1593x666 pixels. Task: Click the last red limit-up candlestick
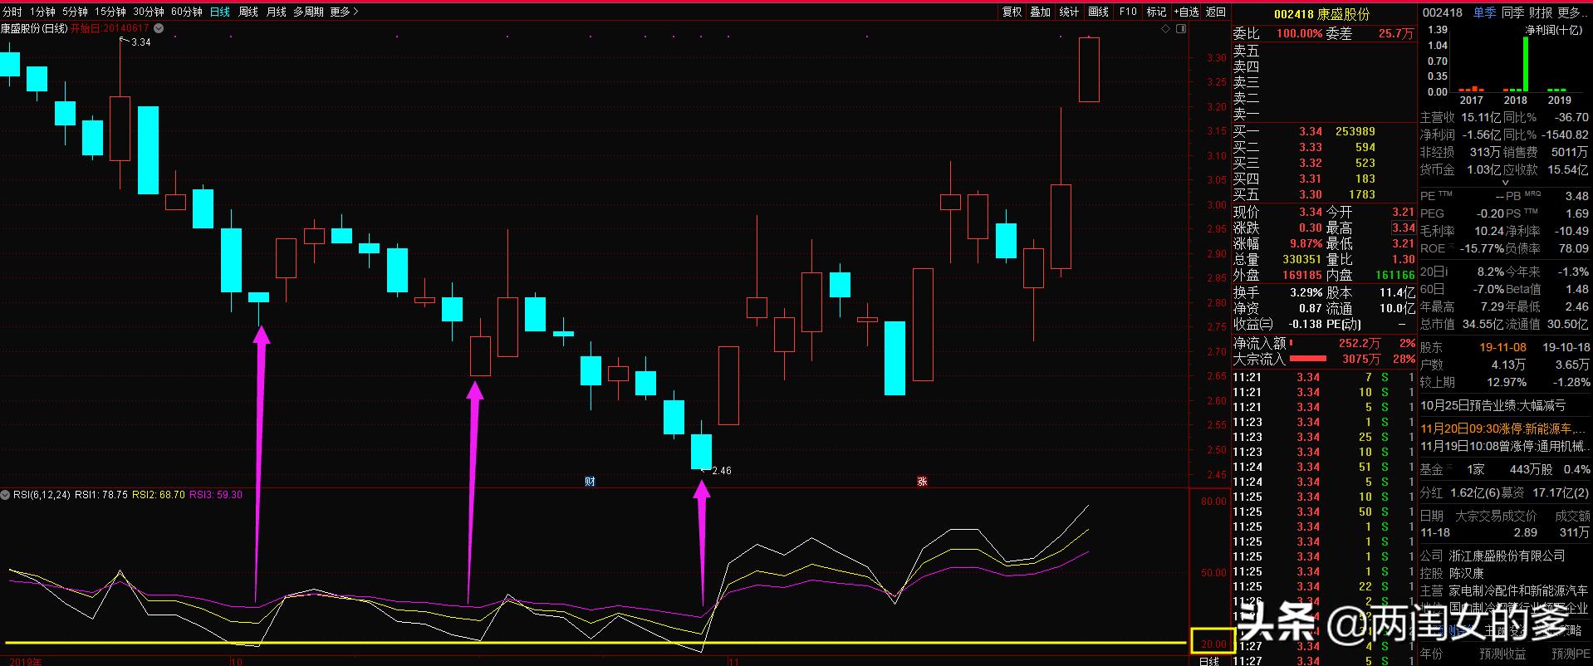pos(1089,70)
